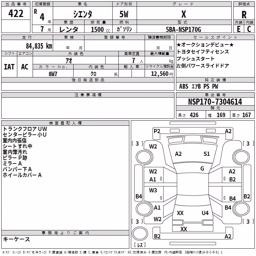Click the 車台番号 header
The height and width of the screenshot is (256, 256).
pos(215,95)
